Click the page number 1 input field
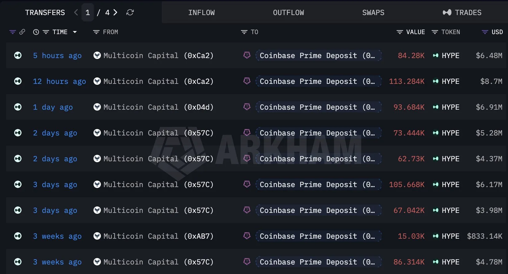The image size is (508, 274). (88, 12)
